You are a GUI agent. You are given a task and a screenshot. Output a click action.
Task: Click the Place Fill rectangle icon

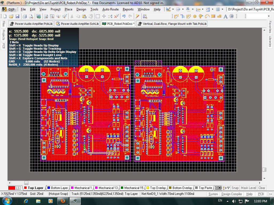[x=213, y=16]
